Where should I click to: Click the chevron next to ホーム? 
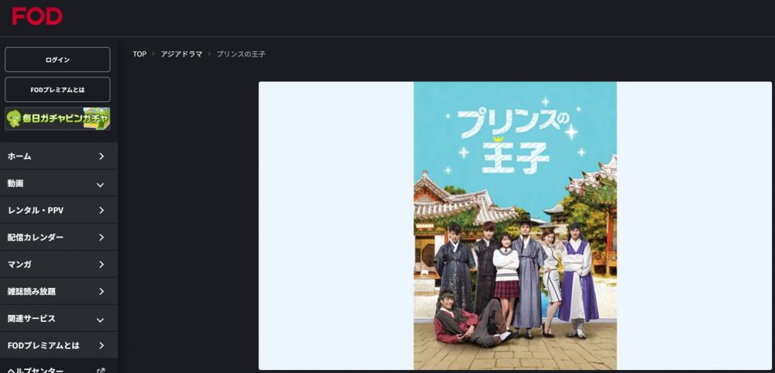pyautogui.click(x=102, y=156)
